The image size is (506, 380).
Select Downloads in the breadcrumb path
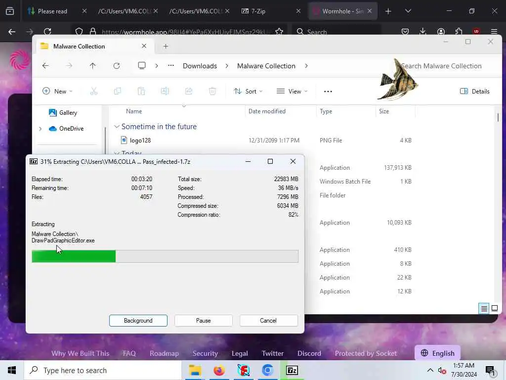[200, 66]
